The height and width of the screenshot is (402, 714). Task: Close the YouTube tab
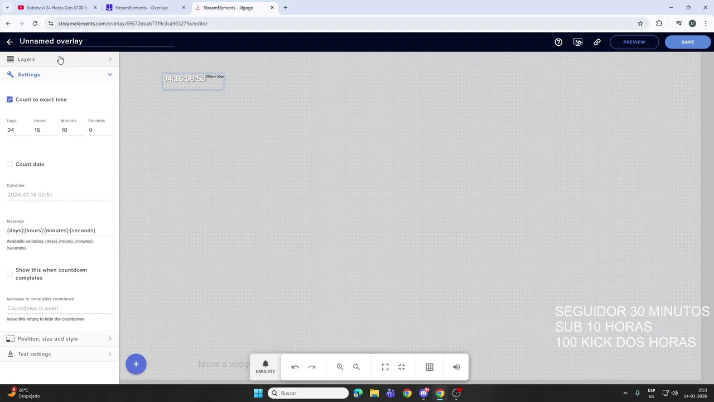pyautogui.click(x=95, y=8)
